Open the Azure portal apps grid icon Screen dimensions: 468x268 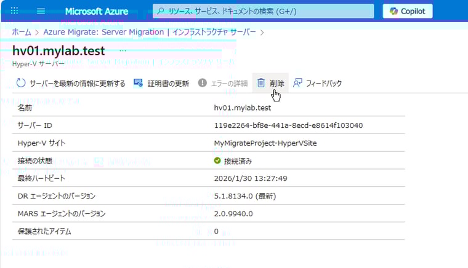[14, 11]
